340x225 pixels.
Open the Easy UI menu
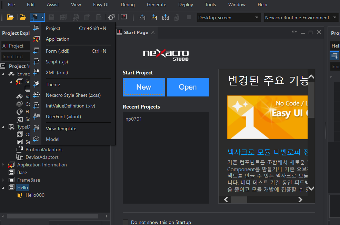pyautogui.click(x=101, y=4)
